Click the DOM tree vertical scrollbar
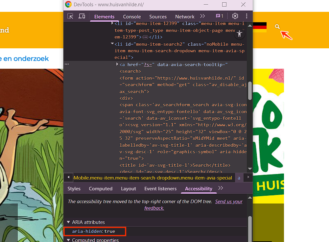This screenshot has width=329, height=242. pos(250,90)
